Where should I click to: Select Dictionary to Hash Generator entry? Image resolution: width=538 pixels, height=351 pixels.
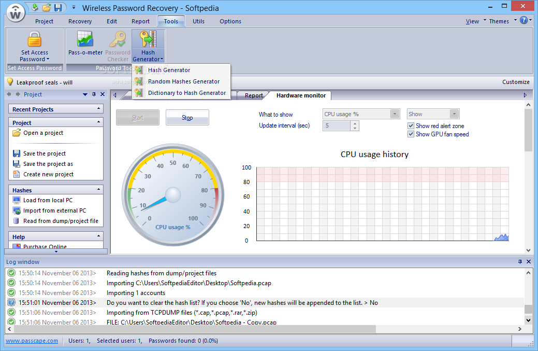click(181, 93)
